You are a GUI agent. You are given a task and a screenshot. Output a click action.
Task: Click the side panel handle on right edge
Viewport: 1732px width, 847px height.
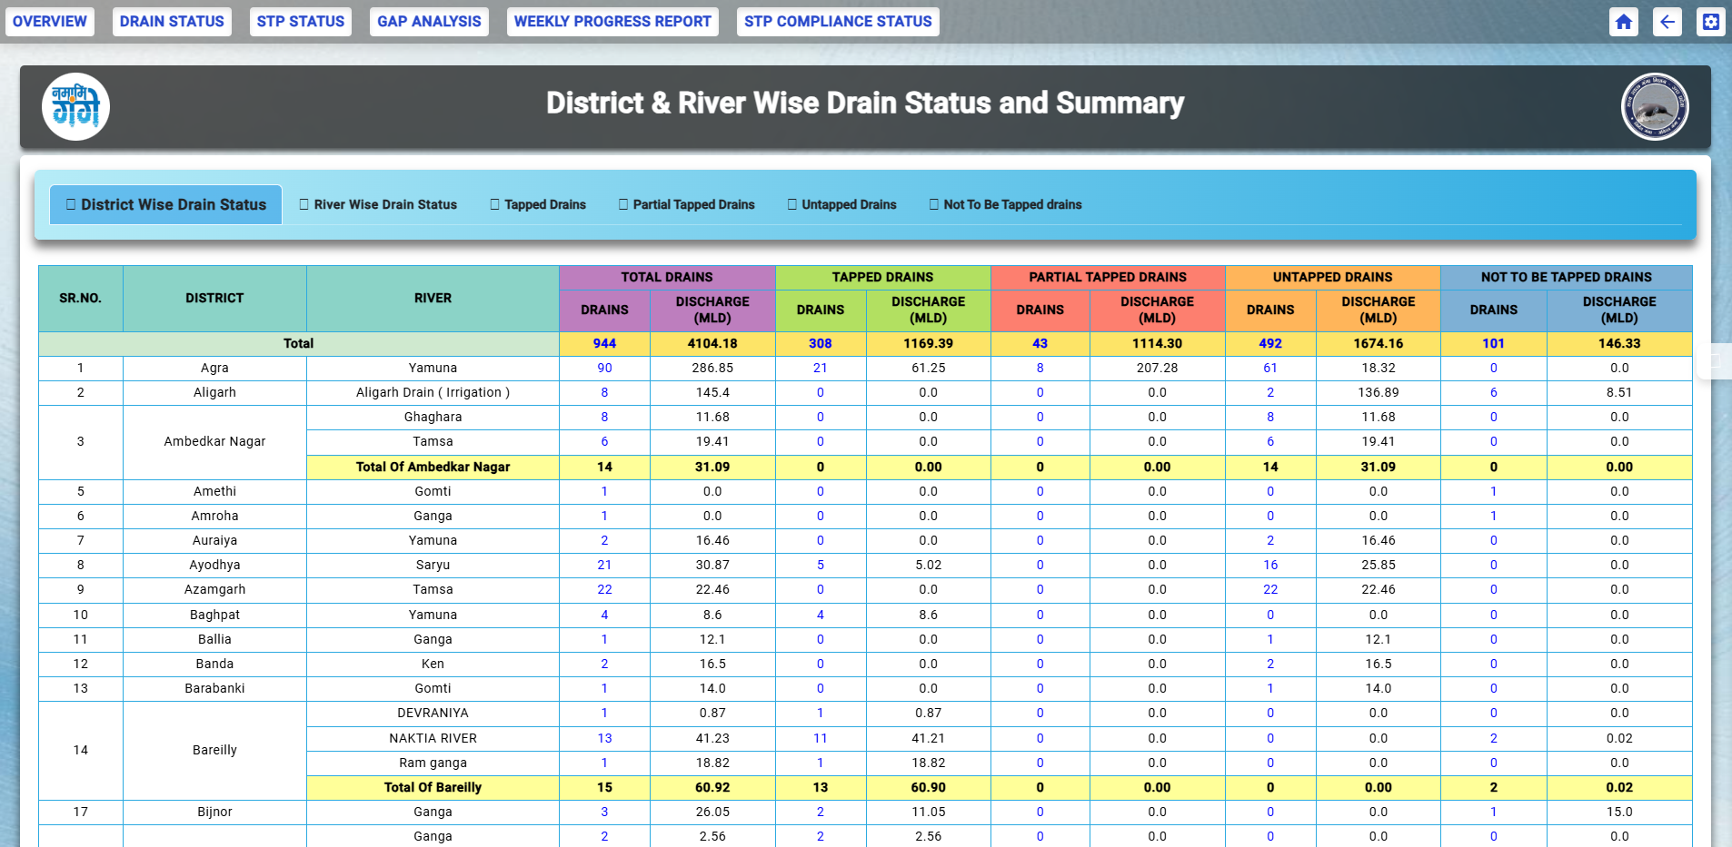1715,361
